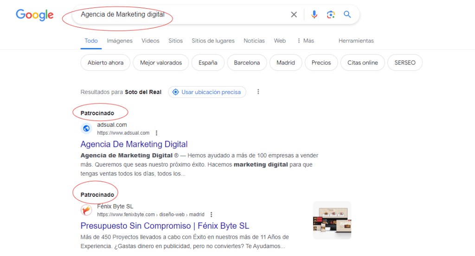This screenshot has height=256, width=475.
Task: Open the Vídeos tab
Action: [150, 41]
